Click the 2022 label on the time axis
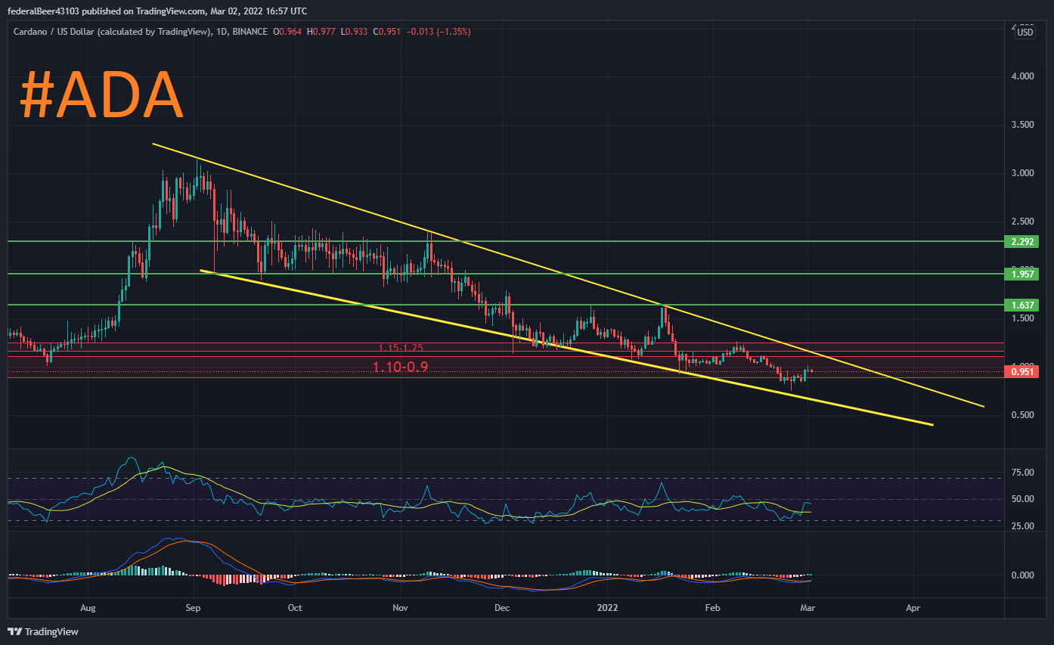This screenshot has width=1054, height=645. click(x=607, y=607)
